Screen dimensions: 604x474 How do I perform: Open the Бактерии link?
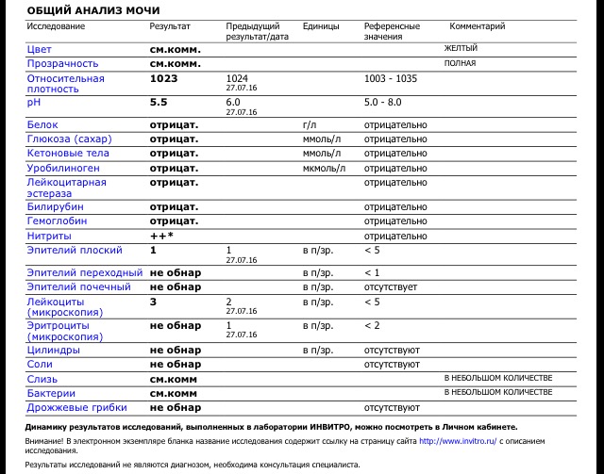(51, 394)
